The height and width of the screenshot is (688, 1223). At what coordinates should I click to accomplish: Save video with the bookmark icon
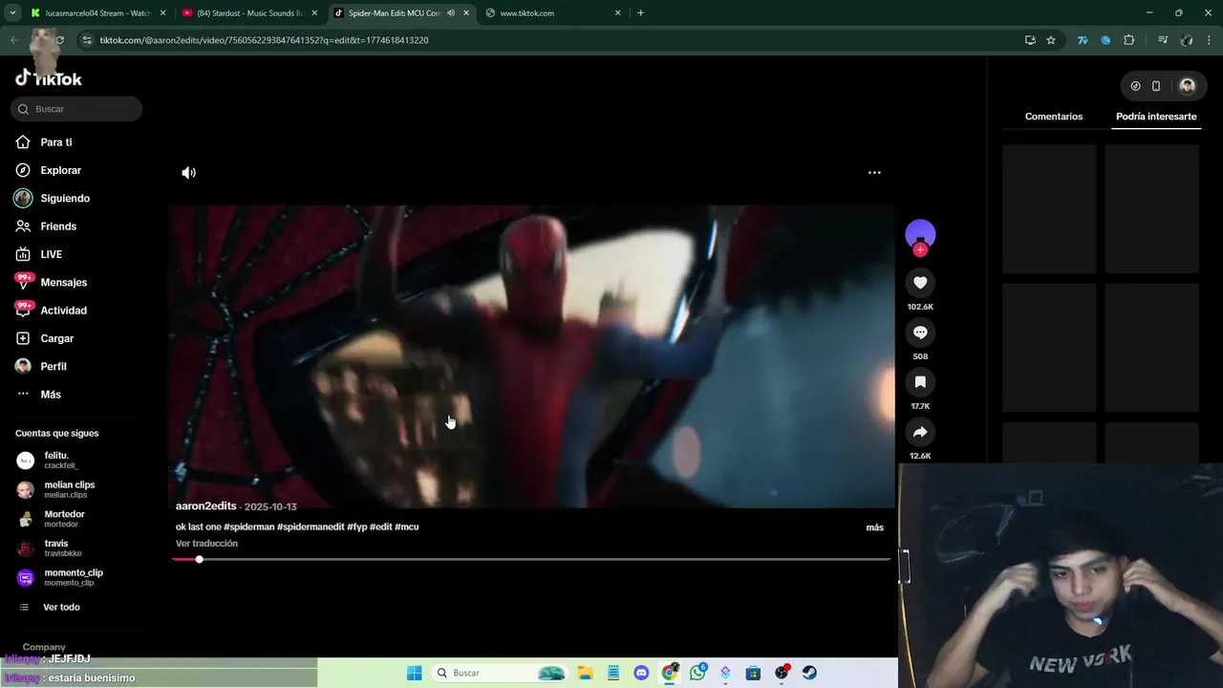(x=920, y=382)
